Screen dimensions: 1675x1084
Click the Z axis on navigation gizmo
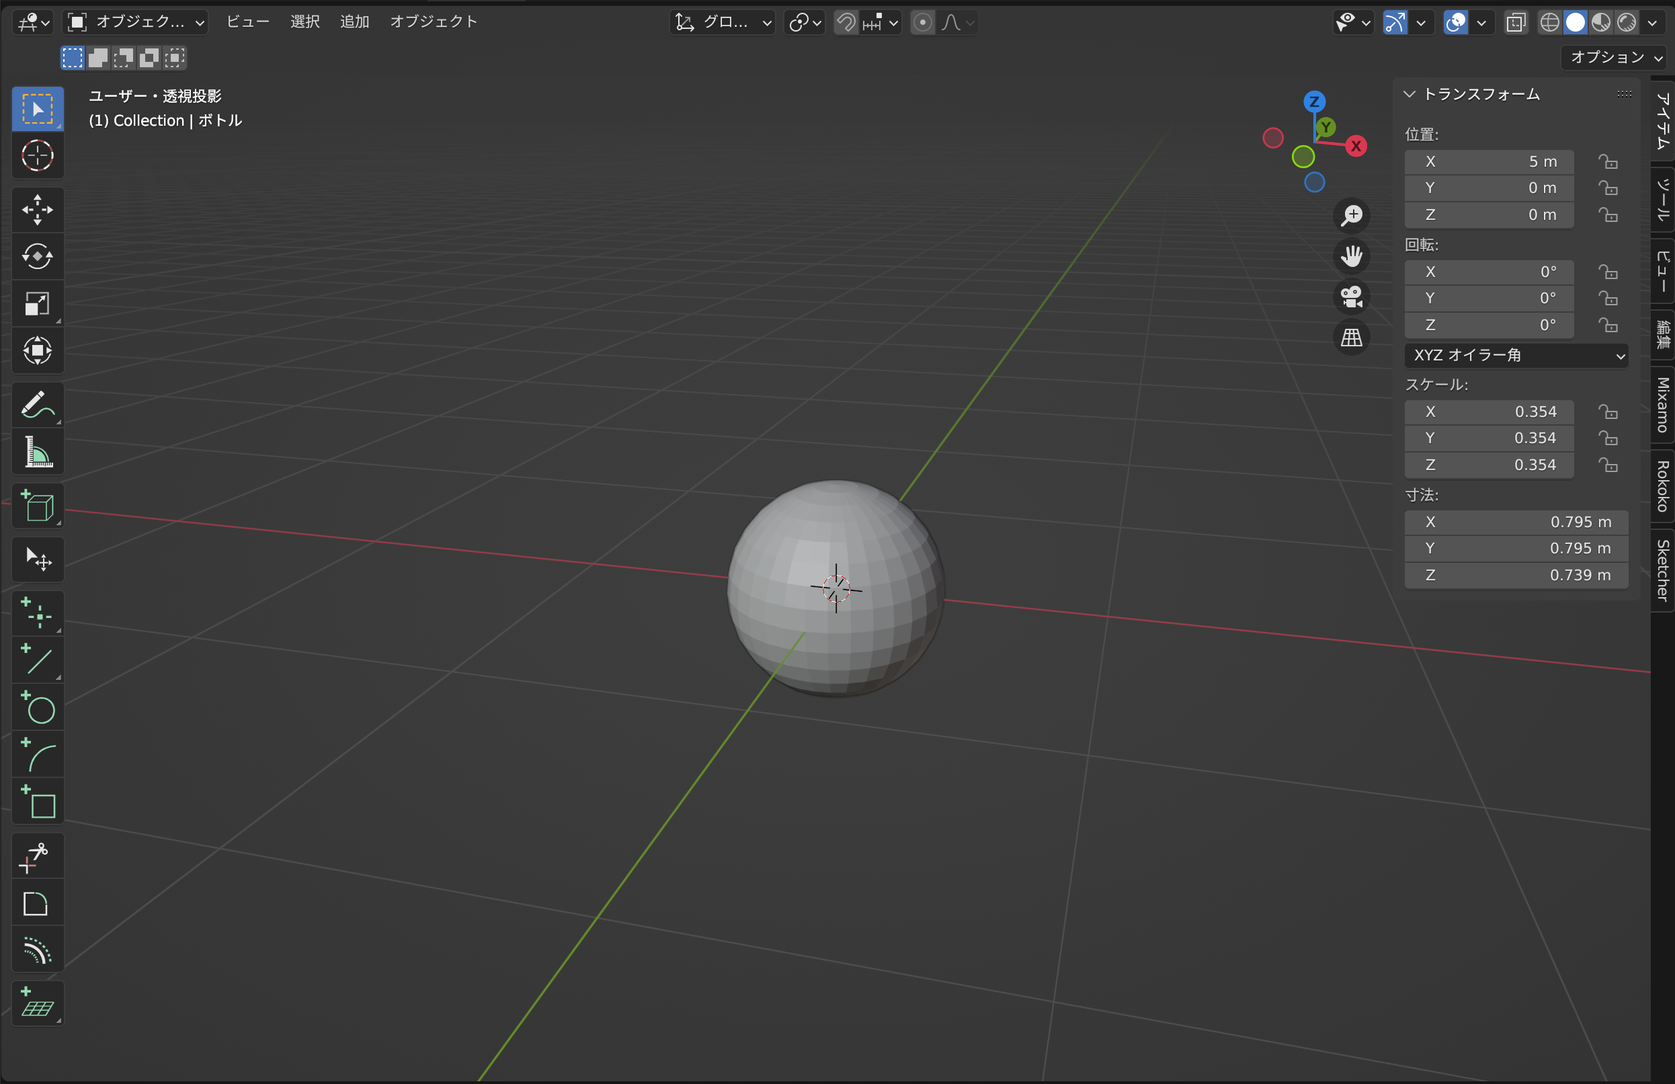1314,102
